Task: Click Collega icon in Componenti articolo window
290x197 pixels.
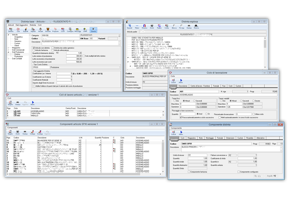Action: [x=33, y=132]
